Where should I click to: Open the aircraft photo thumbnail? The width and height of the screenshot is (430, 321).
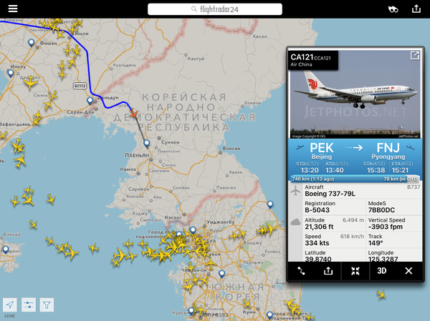pos(355,94)
